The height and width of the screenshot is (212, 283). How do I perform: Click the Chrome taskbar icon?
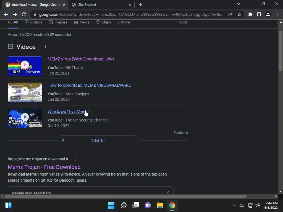[172, 205]
